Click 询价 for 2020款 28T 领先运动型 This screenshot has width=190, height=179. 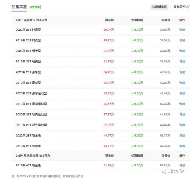tap(182, 114)
